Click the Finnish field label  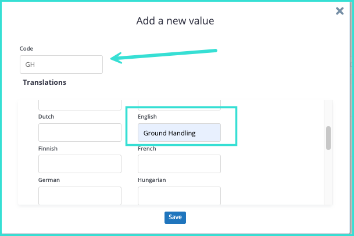(x=48, y=149)
